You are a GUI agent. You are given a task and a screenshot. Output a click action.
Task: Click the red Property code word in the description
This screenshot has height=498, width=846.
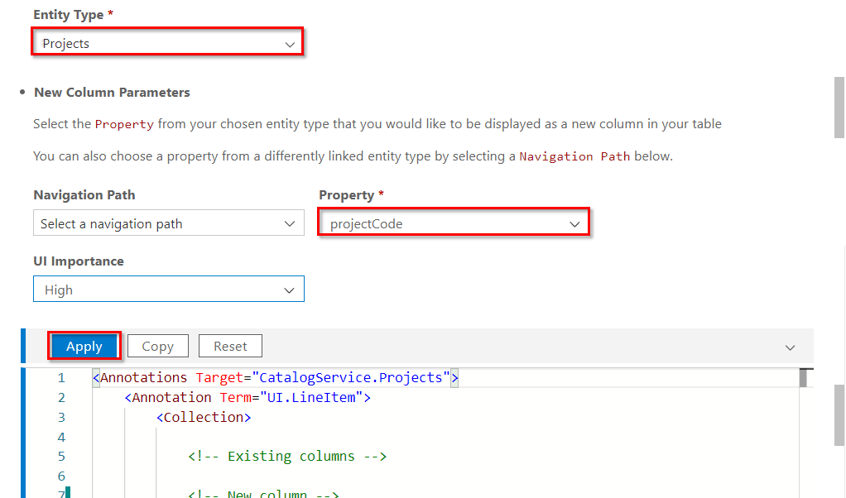click(x=124, y=124)
